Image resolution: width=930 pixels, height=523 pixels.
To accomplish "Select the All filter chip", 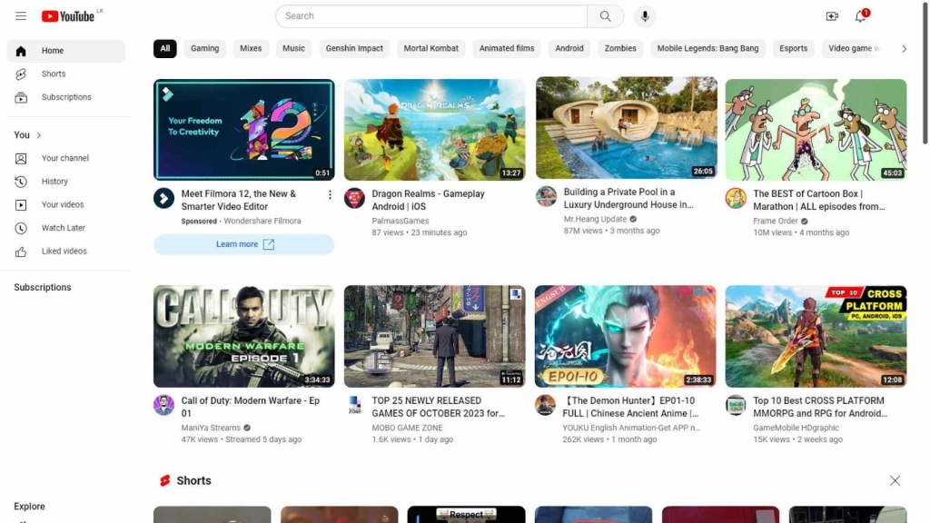I will pyautogui.click(x=165, y=49).
